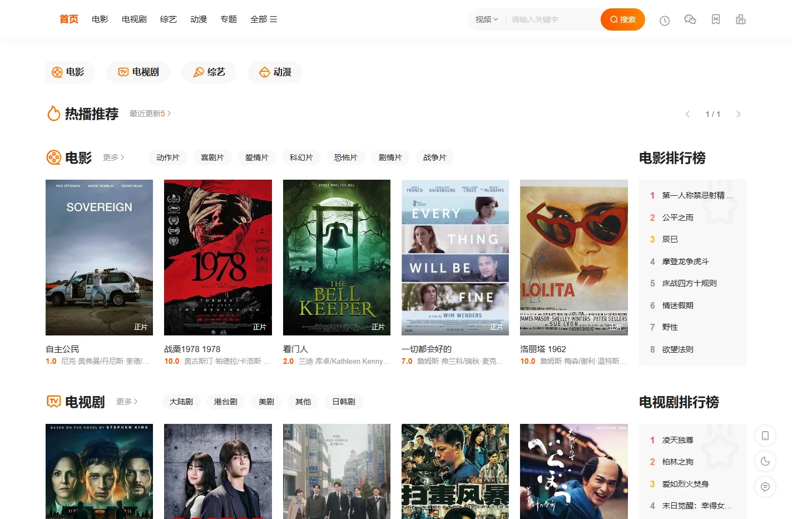Filter movies by 恐怖片

tap(346, 157)
